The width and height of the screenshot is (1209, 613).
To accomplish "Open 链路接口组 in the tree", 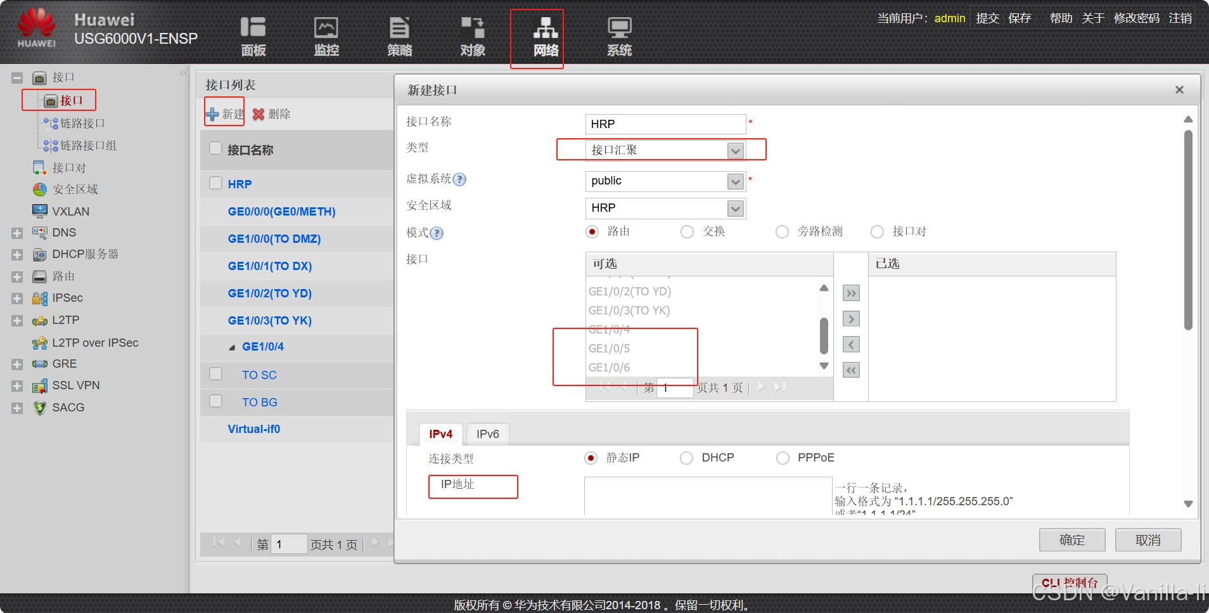I will pos(88,145).
